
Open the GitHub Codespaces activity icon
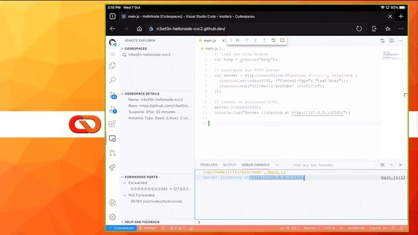(x=112, y=42)
